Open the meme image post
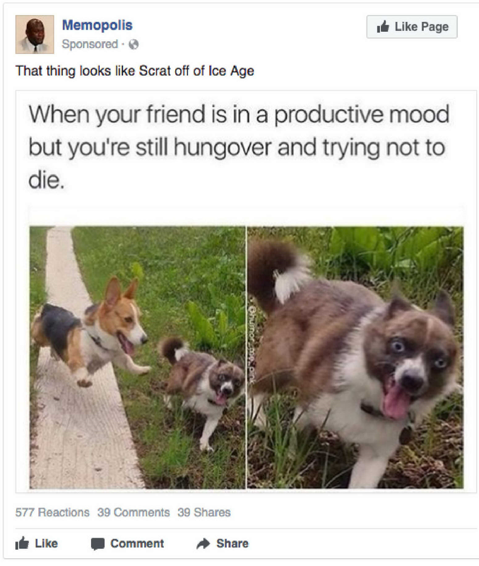The width and height of the screenshot is (479, 566). point(246,291)
